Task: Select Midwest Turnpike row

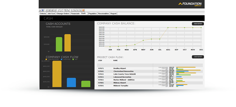Action: point(150,85)
